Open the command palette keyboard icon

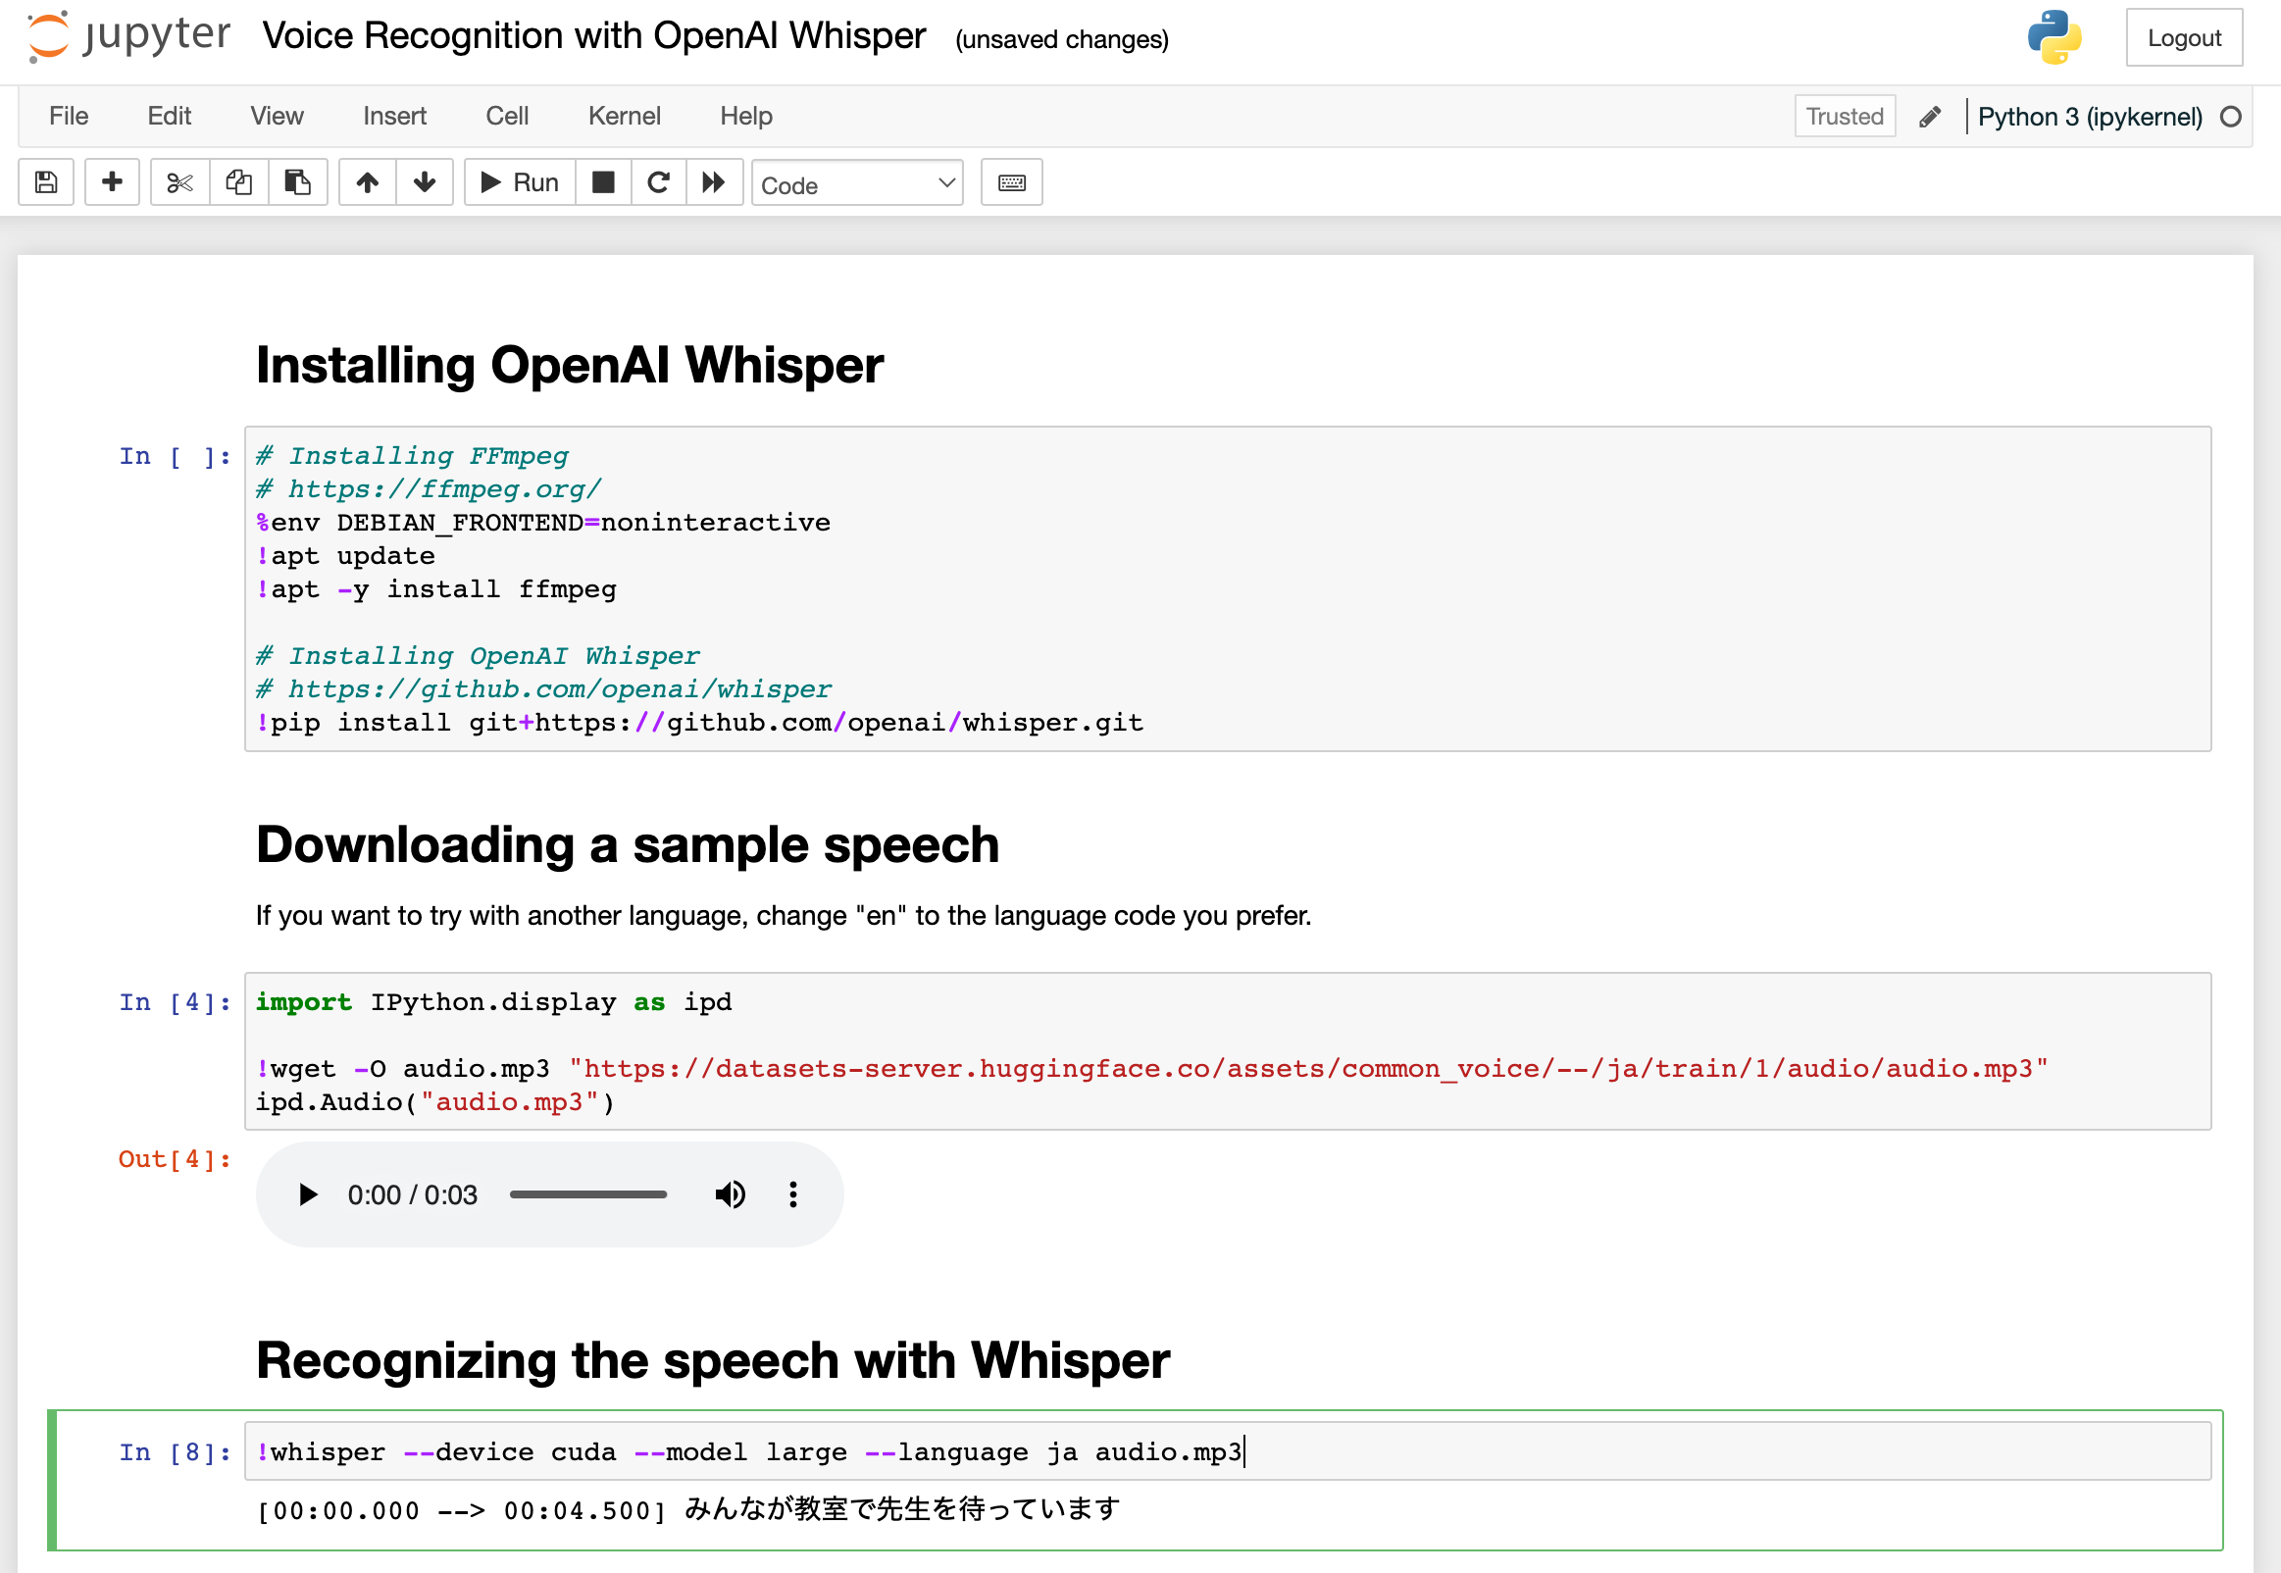pyautogui.click(x=1011, y=182)
